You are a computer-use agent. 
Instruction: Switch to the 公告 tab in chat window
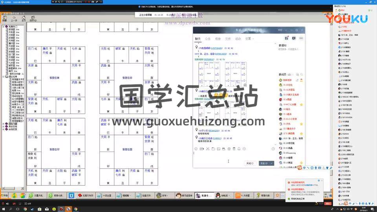[x=208, y=39]
